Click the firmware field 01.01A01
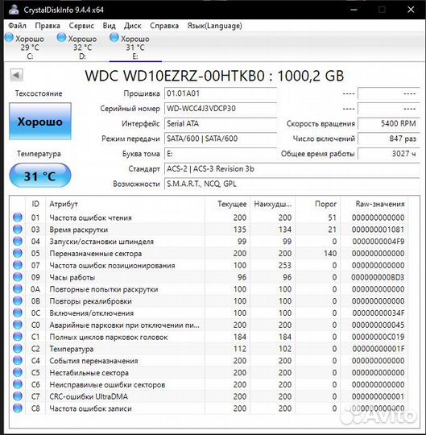 (x=221, y=93)
